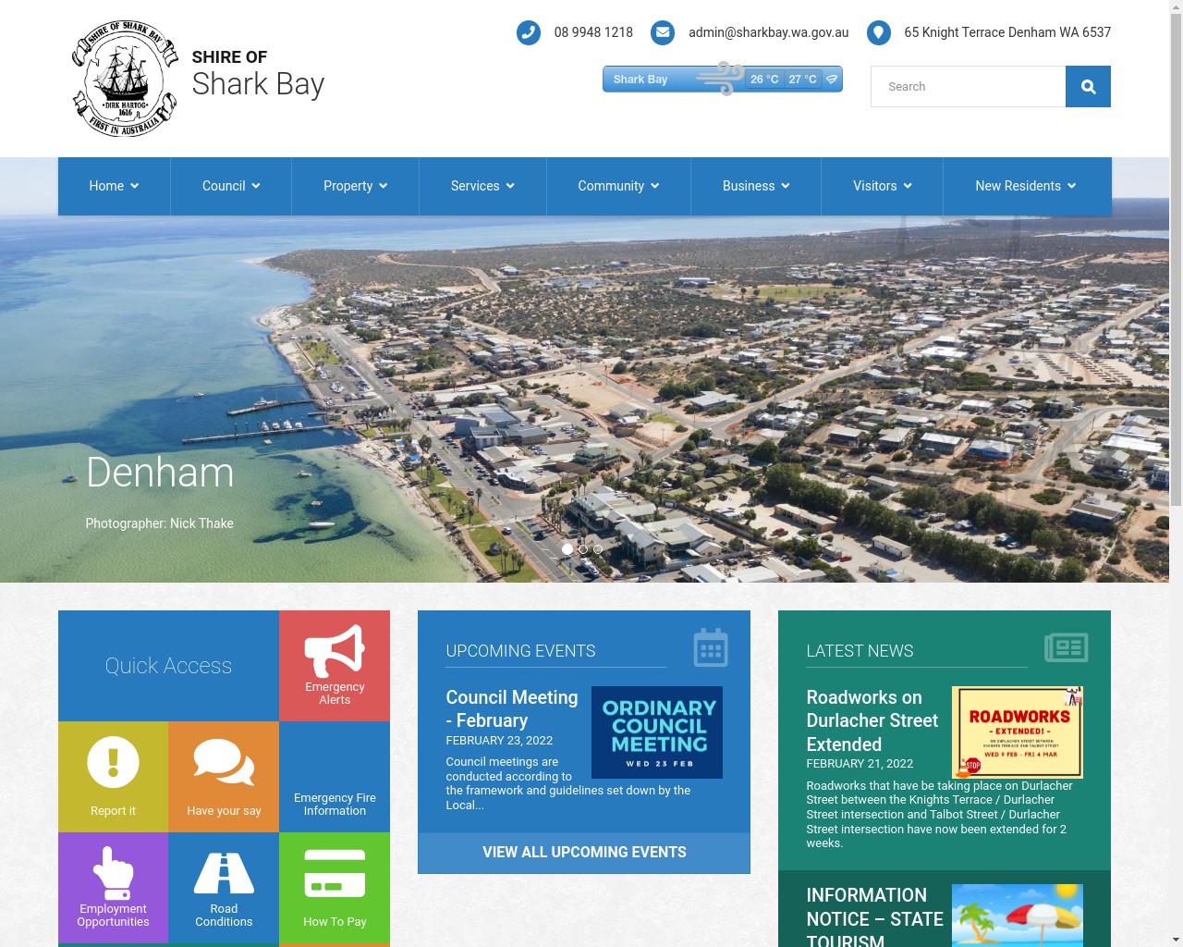Viewport: 1183px width, 947px height.
Task: Expand the Council dropdown menu
Action: point(230,186)
